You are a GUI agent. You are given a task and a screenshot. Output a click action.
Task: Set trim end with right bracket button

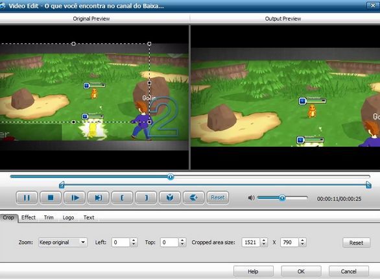(x=146, y=198)
